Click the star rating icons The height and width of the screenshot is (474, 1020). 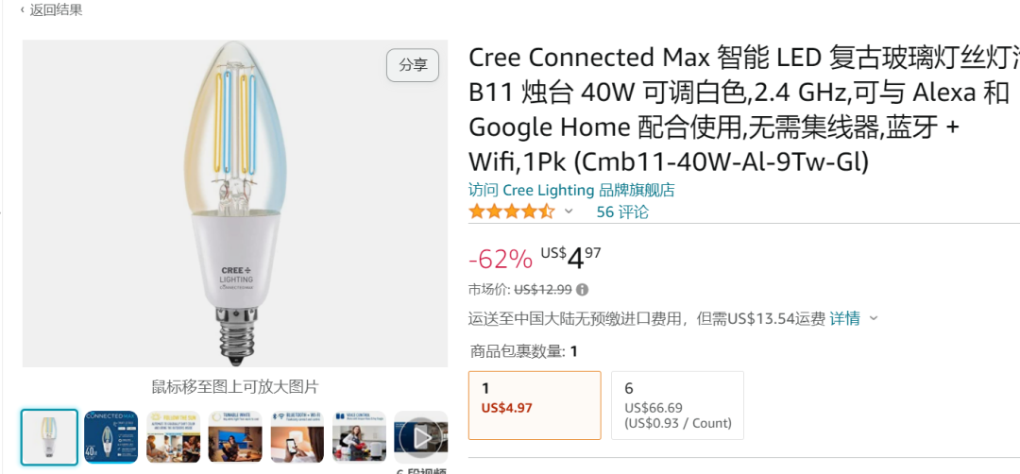click(511, 212)
